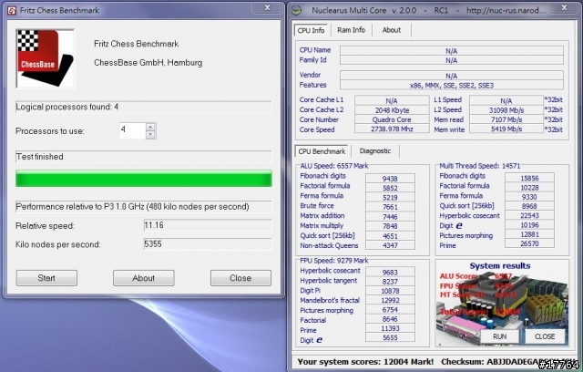Viewport: 583px width, 372px height.
Task: Start the Fritz Chess benchmark
Action: pyautogui.click(x=46, y=278)
